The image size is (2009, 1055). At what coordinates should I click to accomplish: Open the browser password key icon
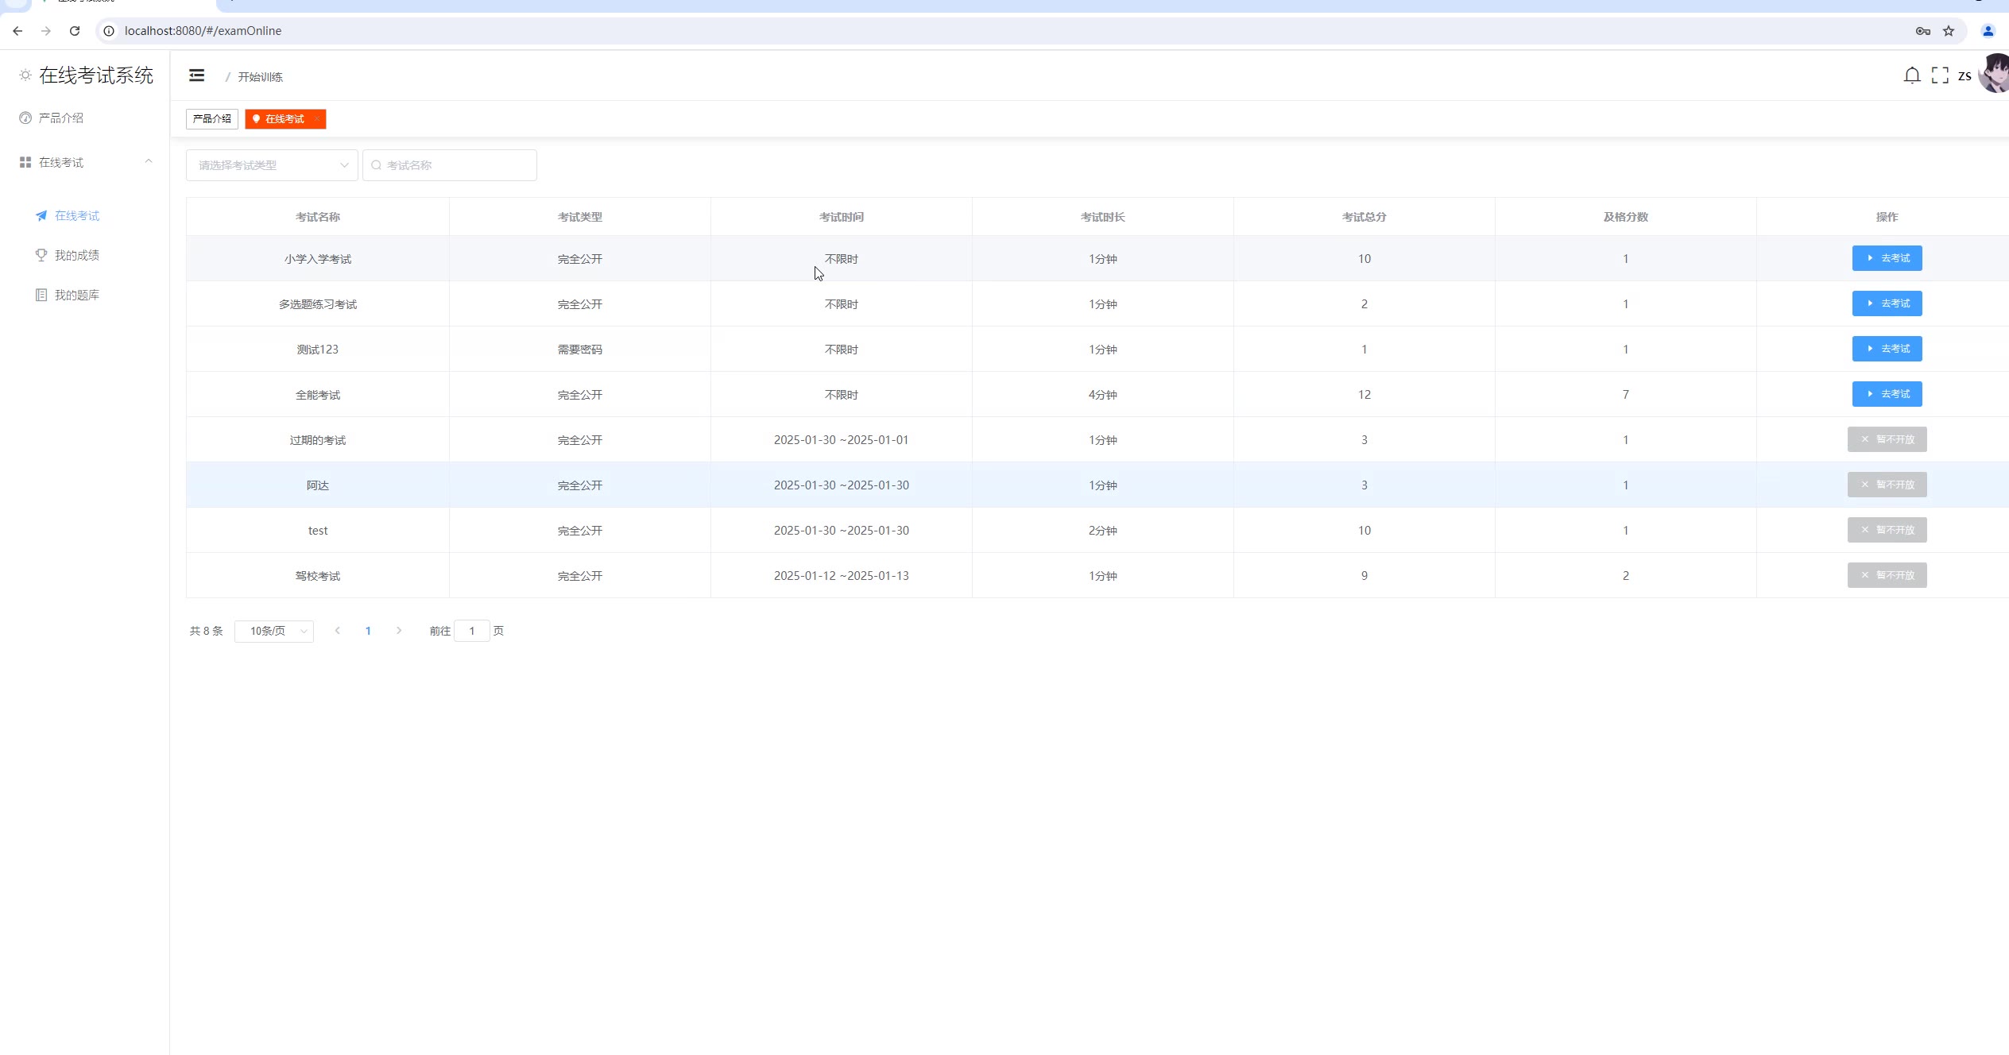[x=1922, y=31]
